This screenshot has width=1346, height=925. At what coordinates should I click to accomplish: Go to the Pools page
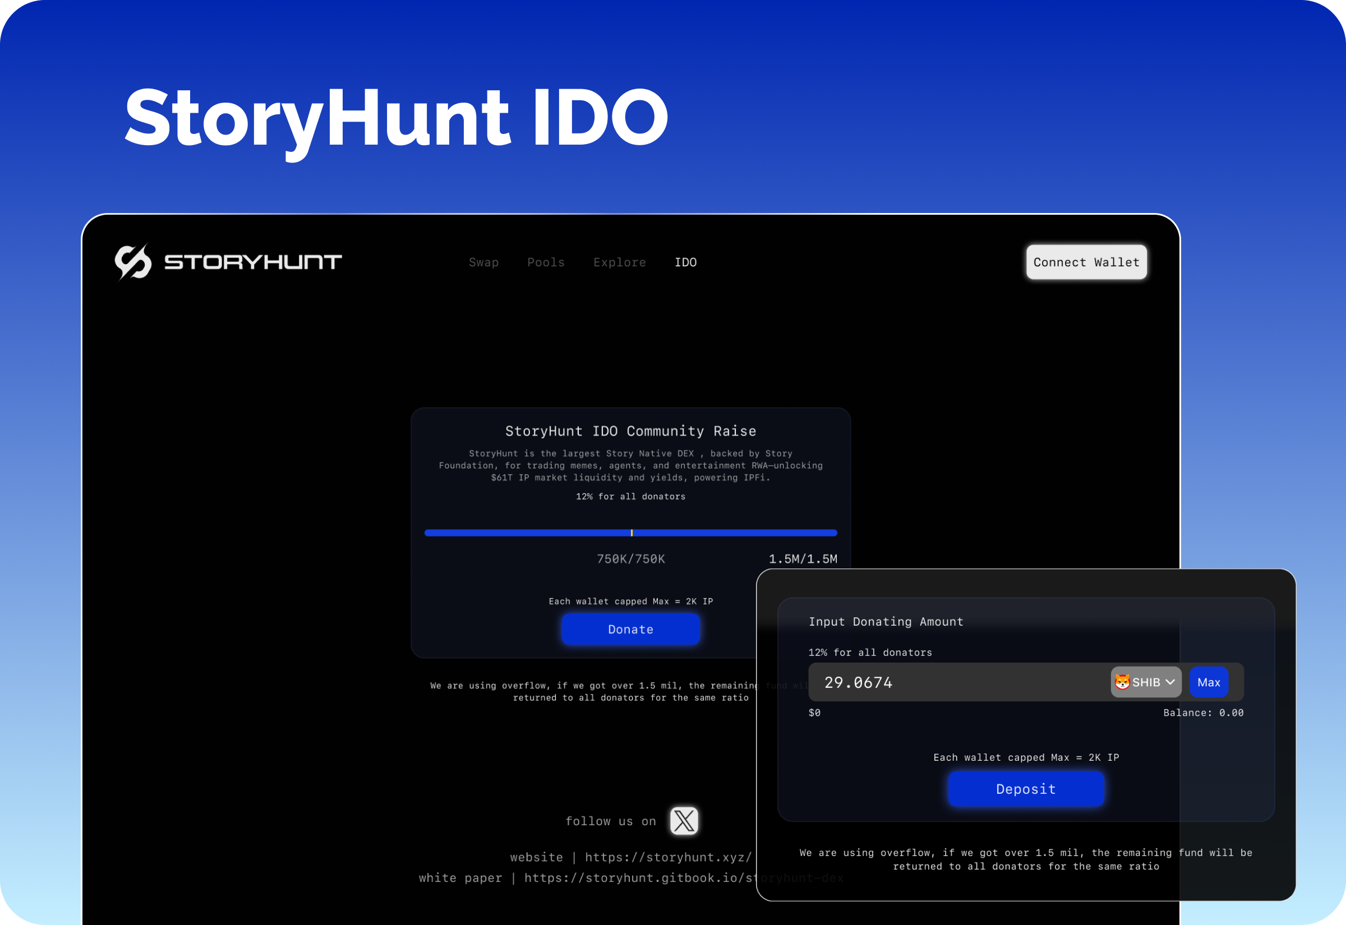point(546,262)
